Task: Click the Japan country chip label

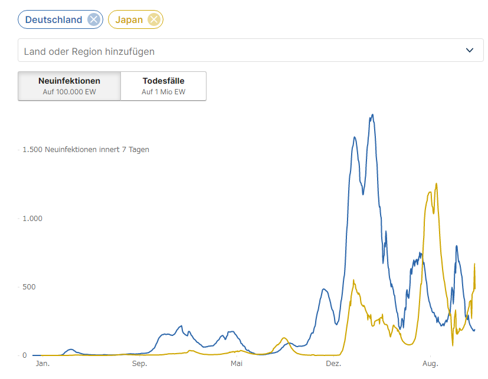Action: (129, 19)
